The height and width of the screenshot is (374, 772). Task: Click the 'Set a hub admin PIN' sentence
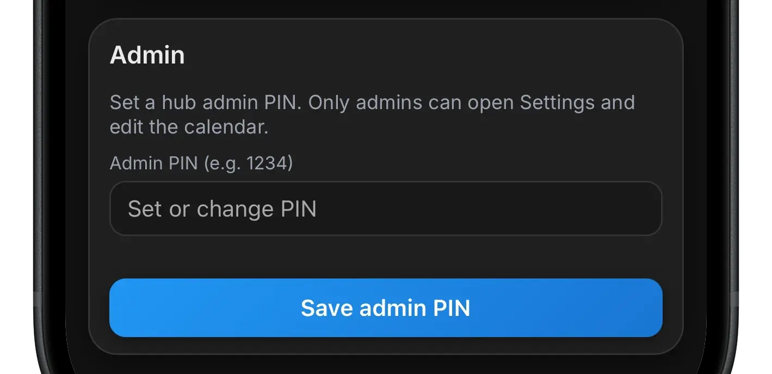click(205, 102)
